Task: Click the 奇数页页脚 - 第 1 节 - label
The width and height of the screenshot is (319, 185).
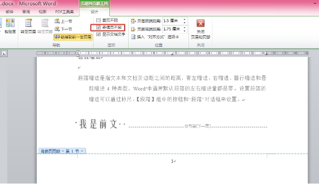Action: (62, 151)
